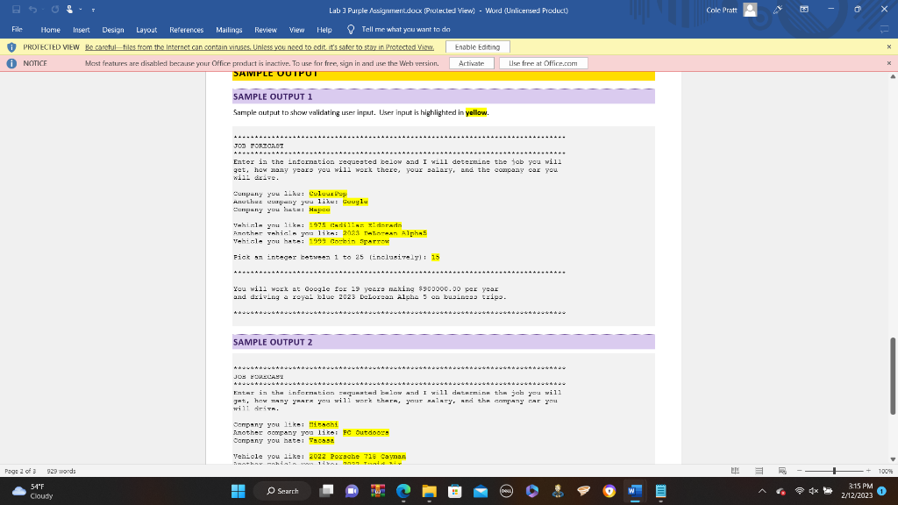Open the Help ribbon tab

pos(324,30)
